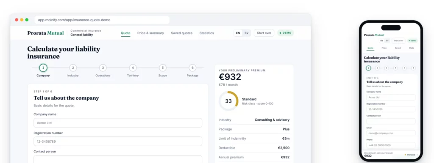Click Standard risk class label in premium card
Screen dimensions: 434x163
[x=249, y=99]
